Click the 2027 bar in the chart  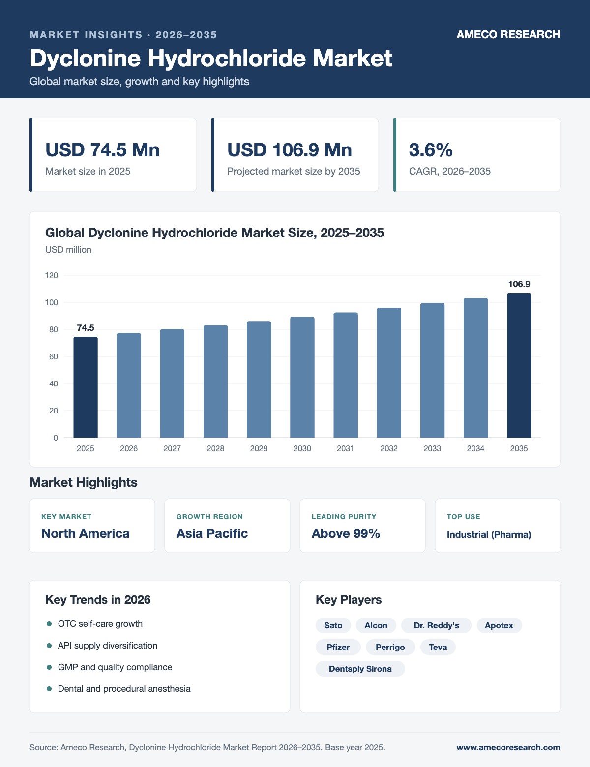(x=172, y=383)
